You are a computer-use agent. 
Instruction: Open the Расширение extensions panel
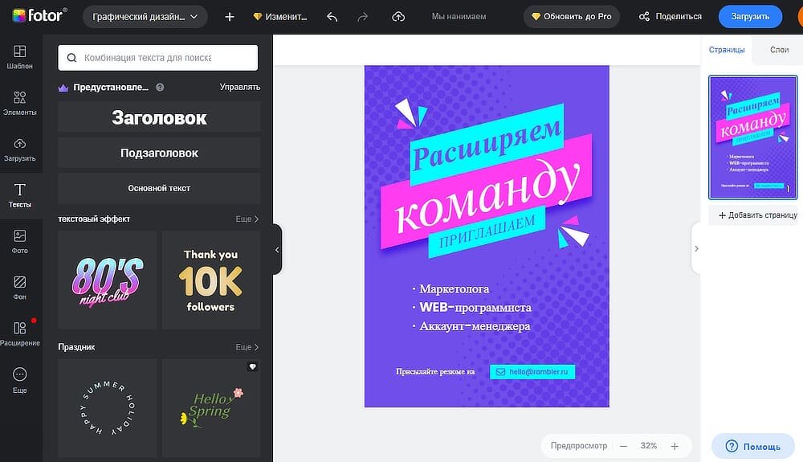click(19, 333)
